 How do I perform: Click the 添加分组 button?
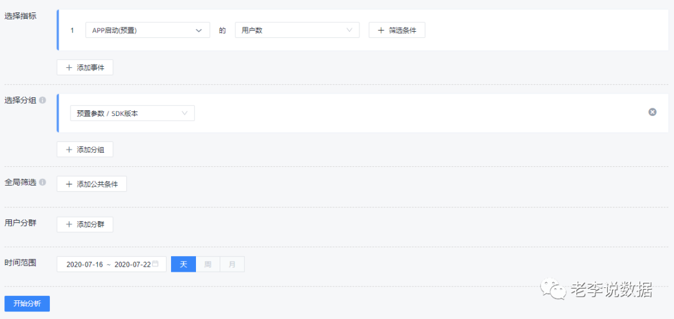click(85, 150)
